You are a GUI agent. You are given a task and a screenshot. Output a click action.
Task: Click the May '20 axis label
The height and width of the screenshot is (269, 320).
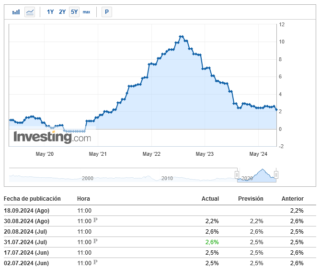tap(45, 154)
